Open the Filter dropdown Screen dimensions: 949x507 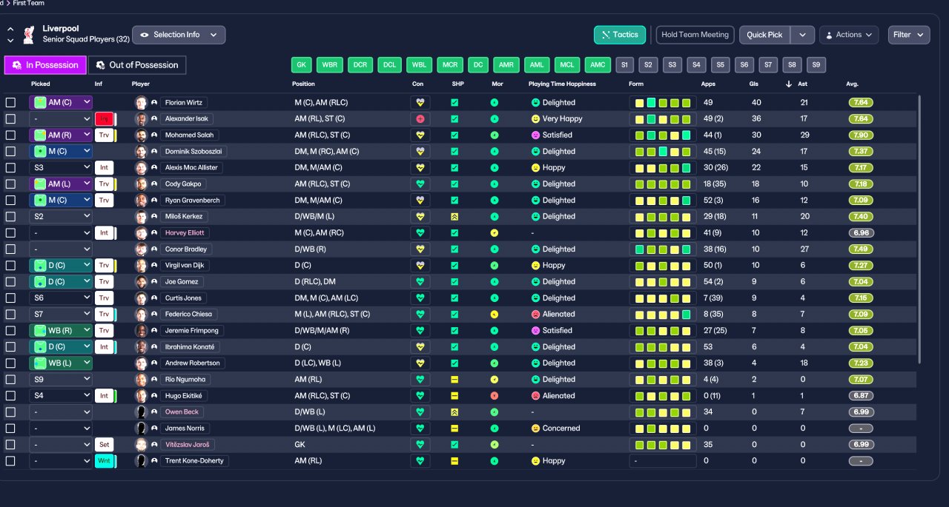point(908,35)
